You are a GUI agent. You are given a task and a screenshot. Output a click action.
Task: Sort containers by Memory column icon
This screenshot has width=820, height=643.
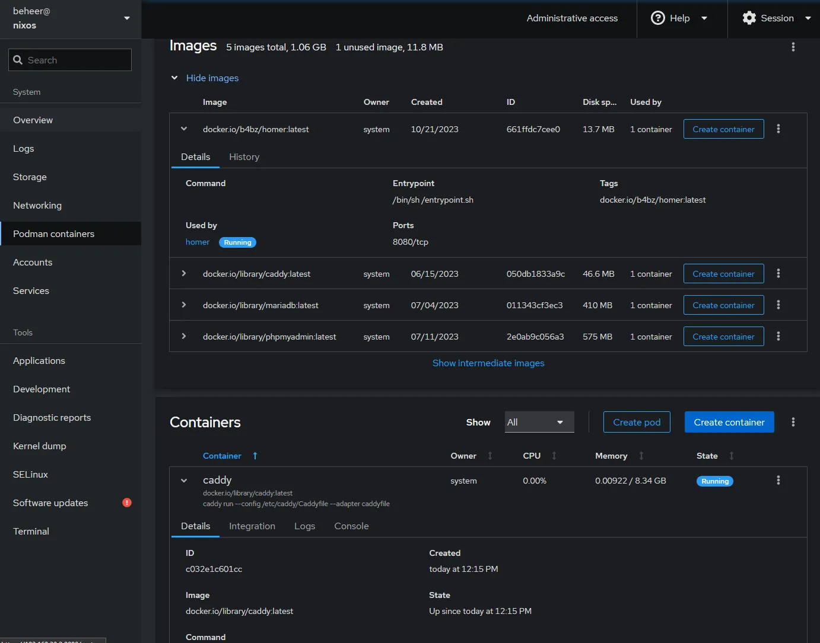coord(641,456)
